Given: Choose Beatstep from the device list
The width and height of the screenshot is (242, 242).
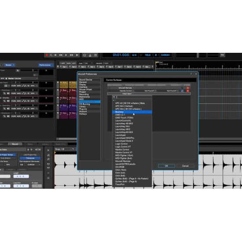Looking at the screenshot, I should tap(132, 112).
